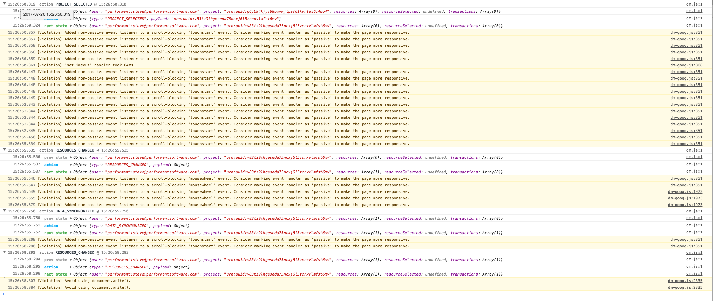Expand prev state object at 15:26:55.750

click(x=71, y=218)
